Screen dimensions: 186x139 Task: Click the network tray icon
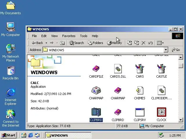162,135
